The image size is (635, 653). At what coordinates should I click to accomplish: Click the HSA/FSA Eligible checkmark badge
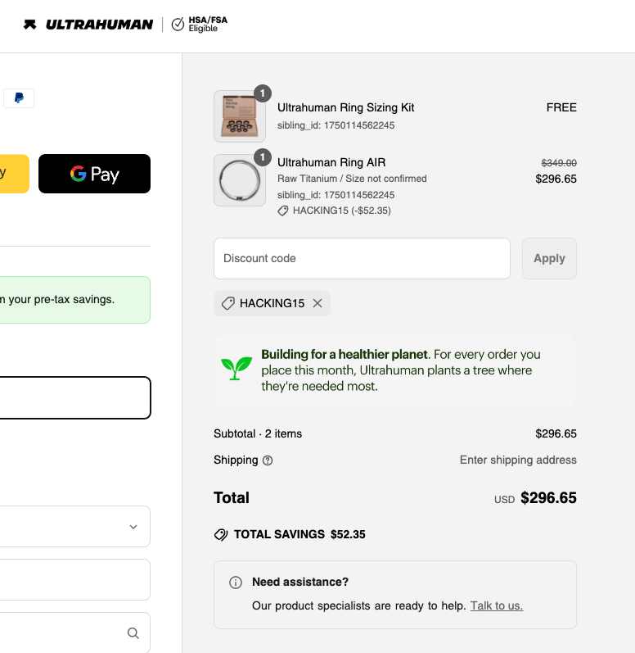point(178,25)
